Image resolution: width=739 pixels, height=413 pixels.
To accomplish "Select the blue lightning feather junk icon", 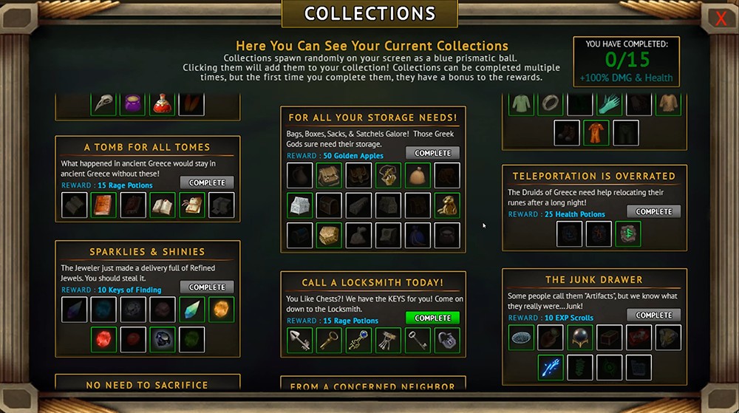I will [551, 367].
